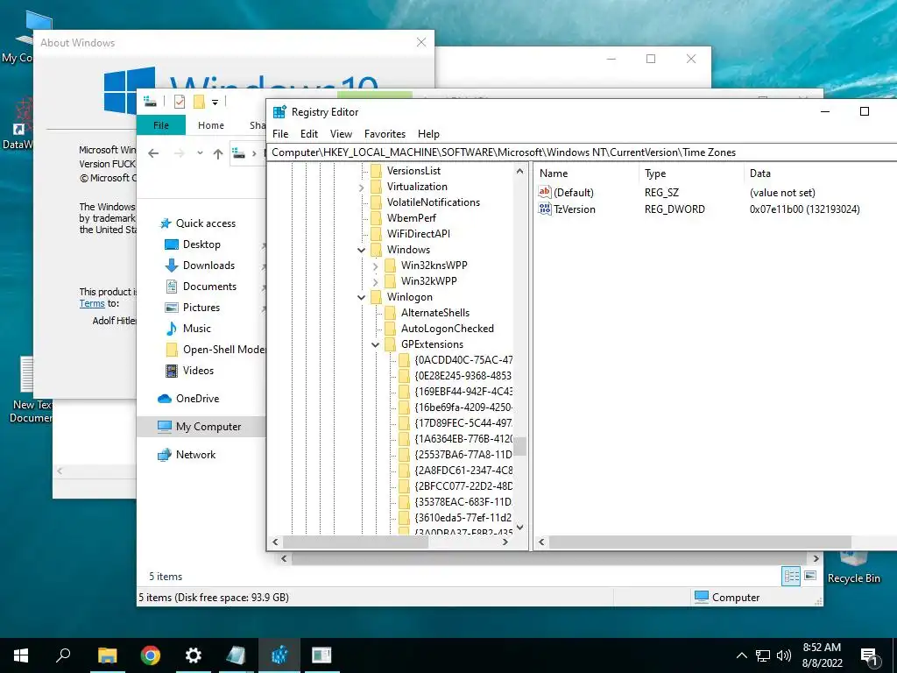Open the Terms link in About Windows

(92, 303)
